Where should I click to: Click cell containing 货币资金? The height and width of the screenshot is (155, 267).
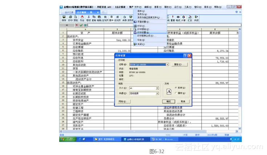(85, 40)
